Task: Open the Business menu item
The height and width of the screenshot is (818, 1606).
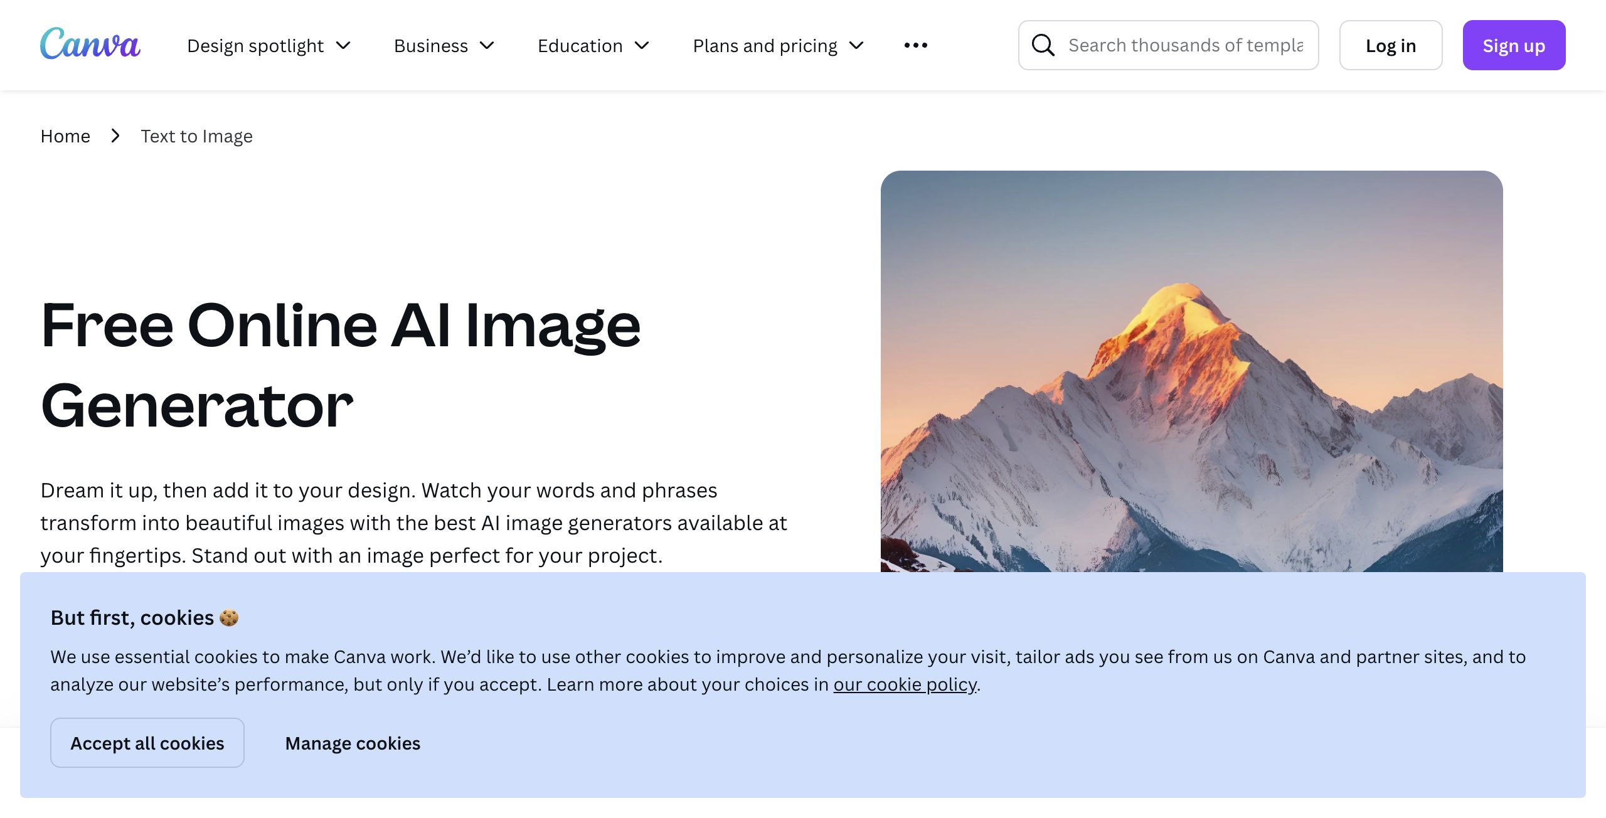Action: (431, 45)
